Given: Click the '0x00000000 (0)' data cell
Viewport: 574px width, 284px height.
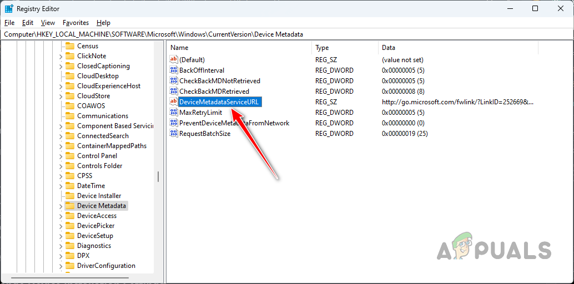Looking at the screenshot, I should tap(403, 123).
